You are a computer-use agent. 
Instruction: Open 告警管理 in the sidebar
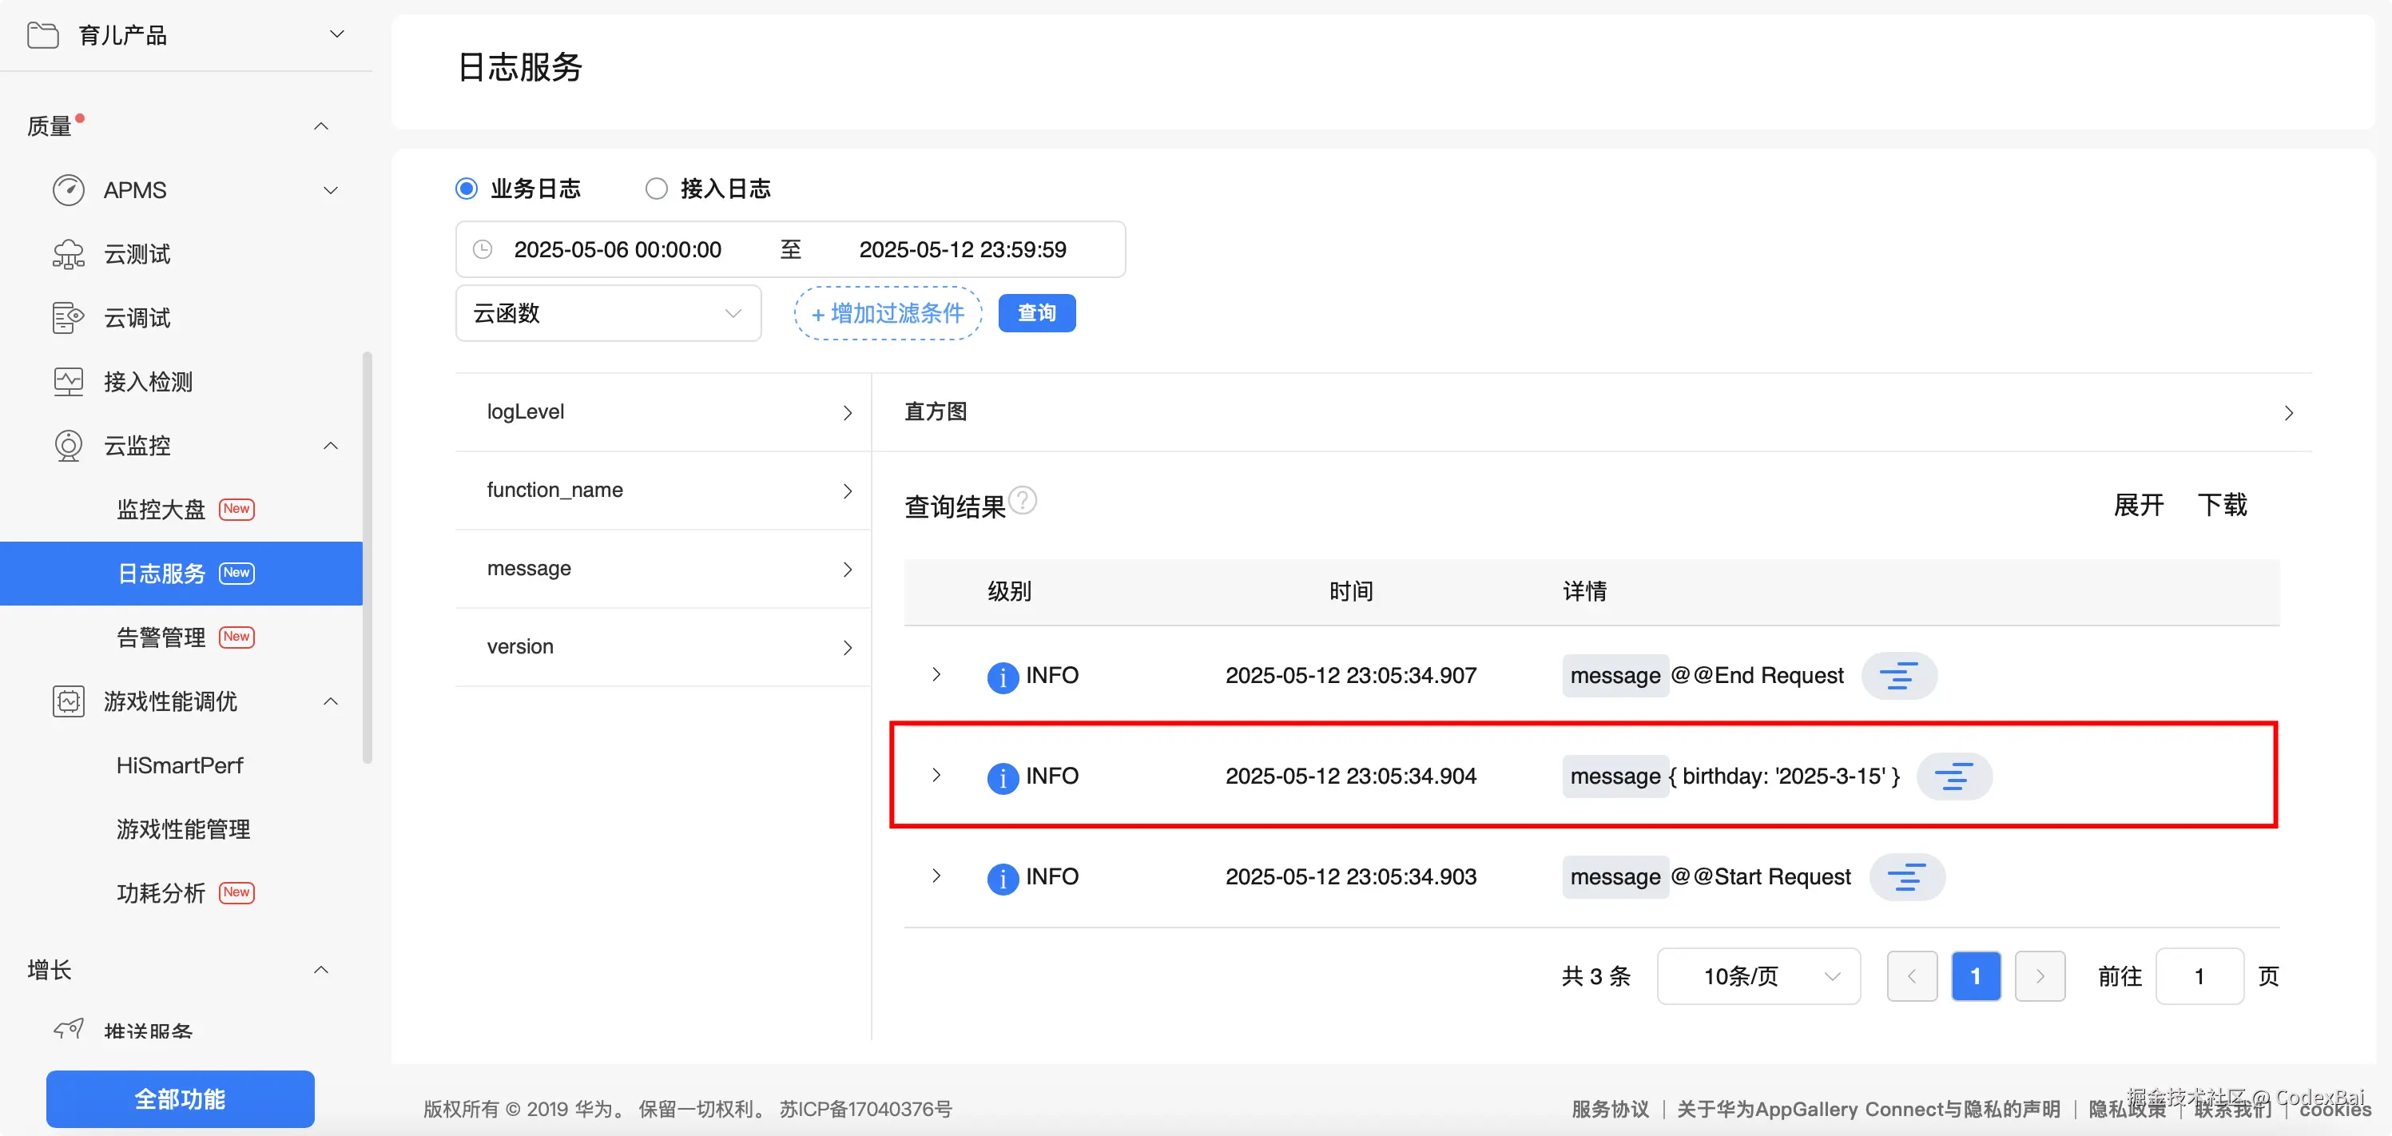pyautogui.click(x=161, y=638)
